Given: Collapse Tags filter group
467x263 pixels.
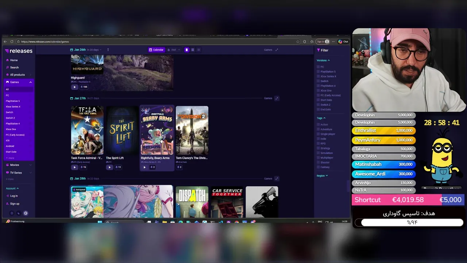Looking at the screenshot, I should [x=321, y=118].
